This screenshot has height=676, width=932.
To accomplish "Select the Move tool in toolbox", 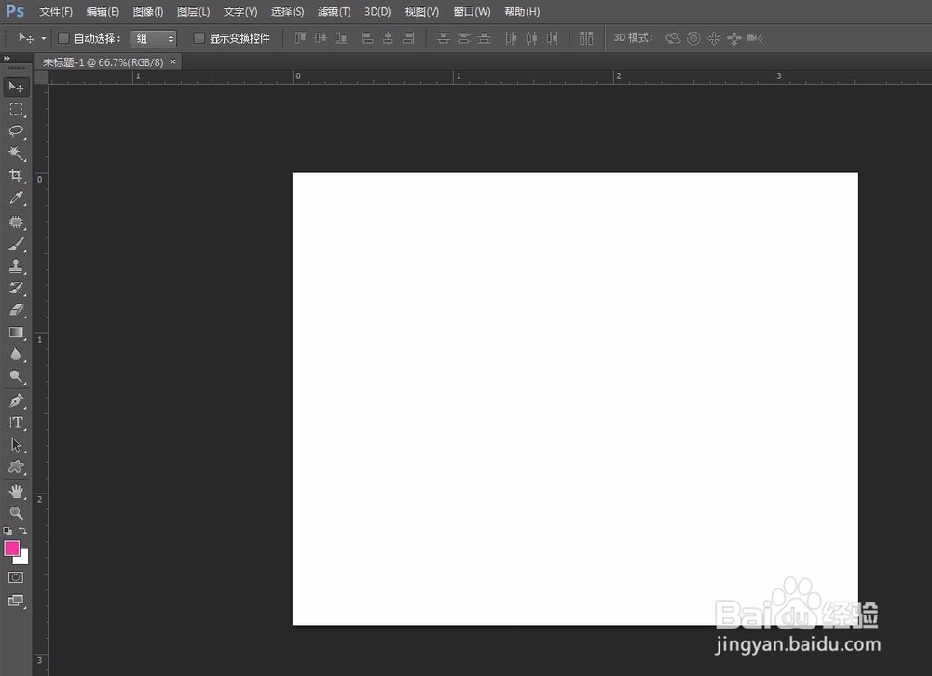I will pos(16,87).
